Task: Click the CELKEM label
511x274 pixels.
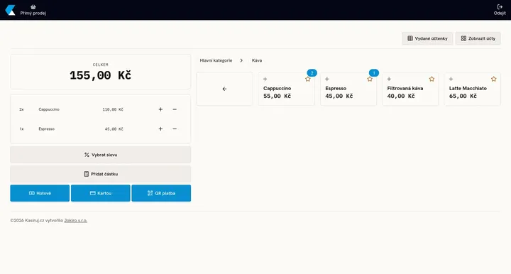Action: point(100,65)
